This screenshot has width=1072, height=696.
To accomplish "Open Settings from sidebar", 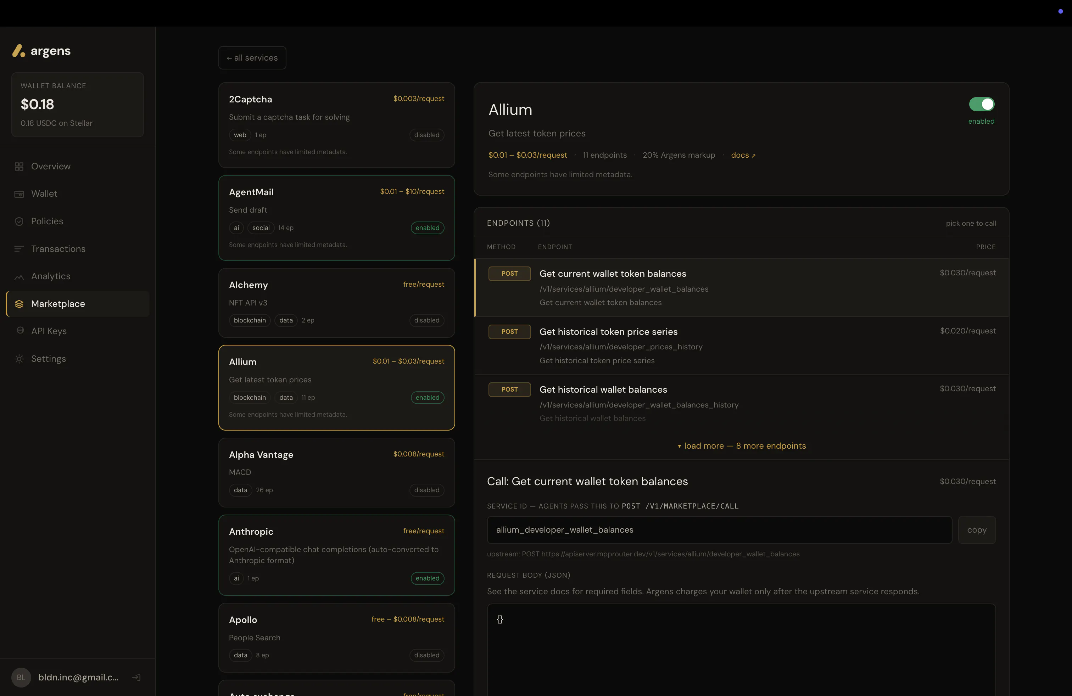I will 78,359.
